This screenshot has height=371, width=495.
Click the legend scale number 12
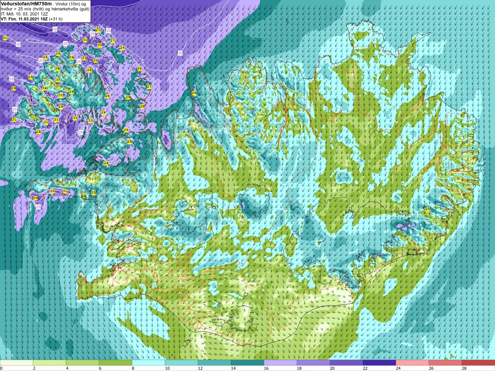200,368
